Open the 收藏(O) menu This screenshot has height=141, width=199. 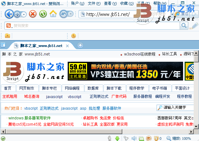pyautogui.click(x=127, y=3)
